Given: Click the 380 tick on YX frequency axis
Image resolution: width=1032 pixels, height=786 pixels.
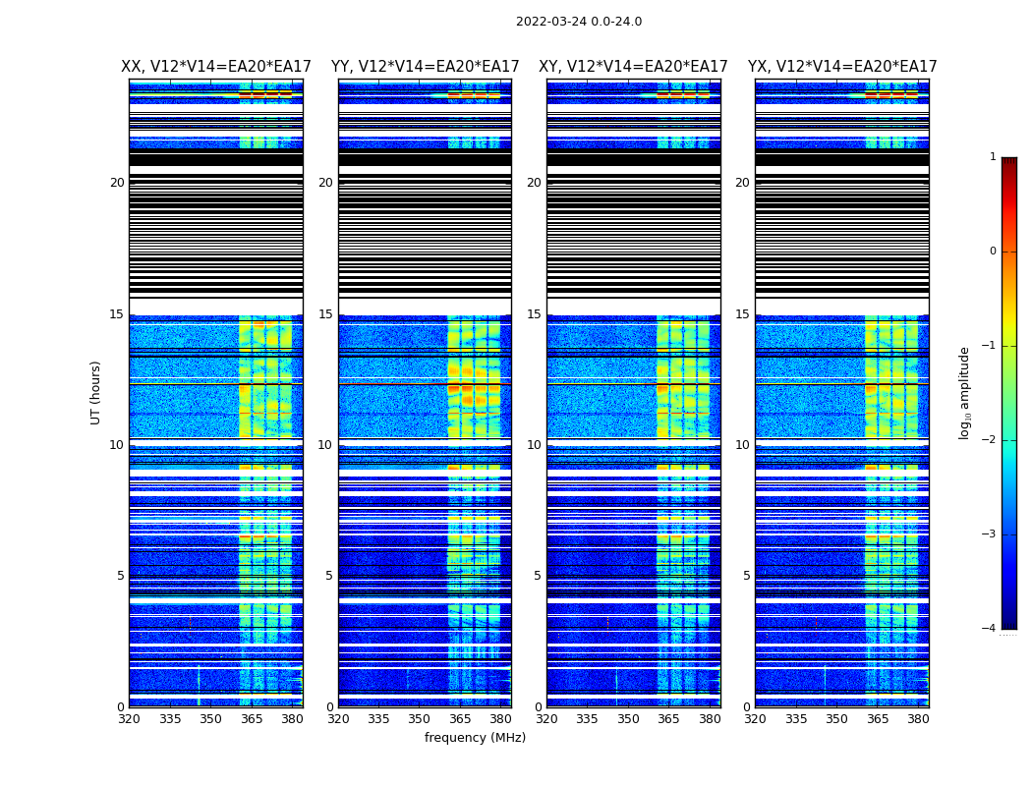Looking at the screenshot, I should click(x=918, y=719).
